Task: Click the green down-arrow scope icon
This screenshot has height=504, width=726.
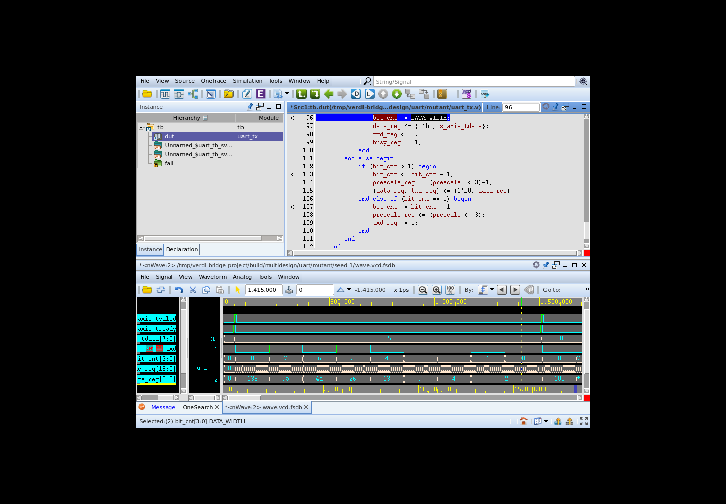Action: tap(397, 94)
